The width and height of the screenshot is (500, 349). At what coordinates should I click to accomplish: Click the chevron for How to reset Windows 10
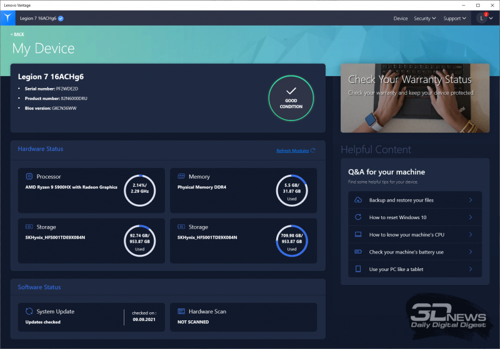[x=471, y=217]
